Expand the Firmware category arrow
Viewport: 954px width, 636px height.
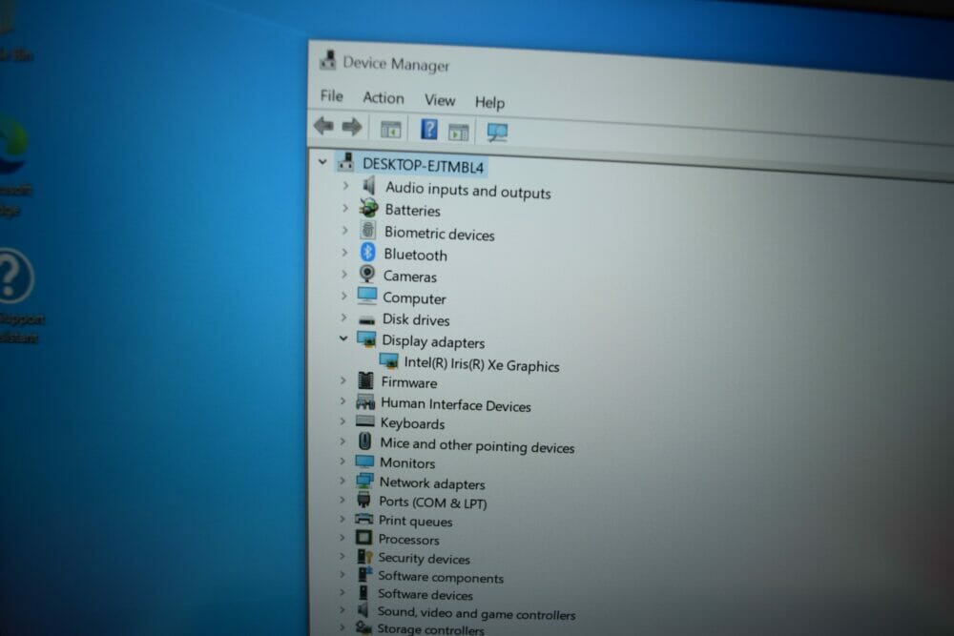click(342, 380)
